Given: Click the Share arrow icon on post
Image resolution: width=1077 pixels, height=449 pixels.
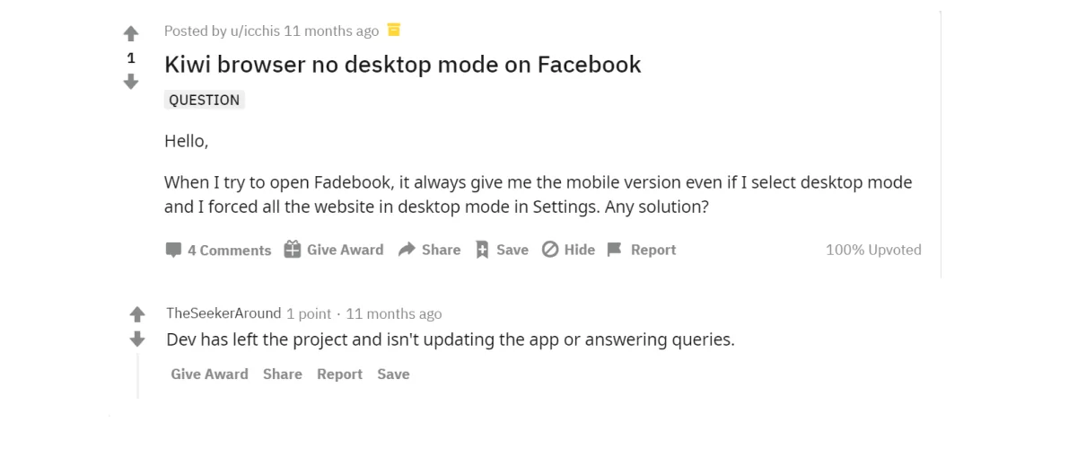Looking at the screenshot, I should pyautogui.click(x=407, y=250).
